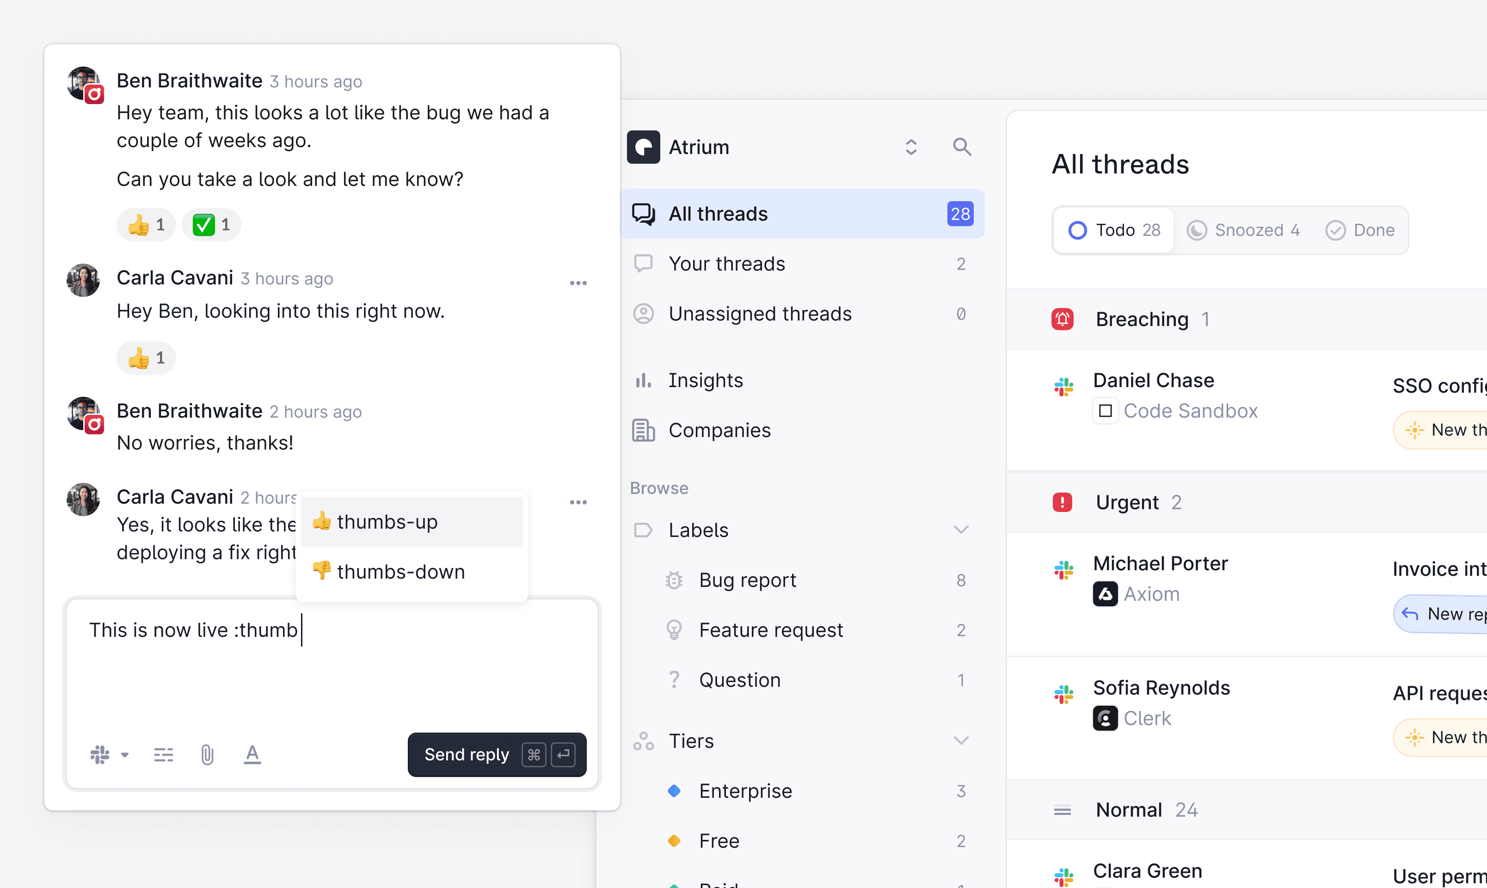Click the Atrium workspace logo

pos(643,147)
